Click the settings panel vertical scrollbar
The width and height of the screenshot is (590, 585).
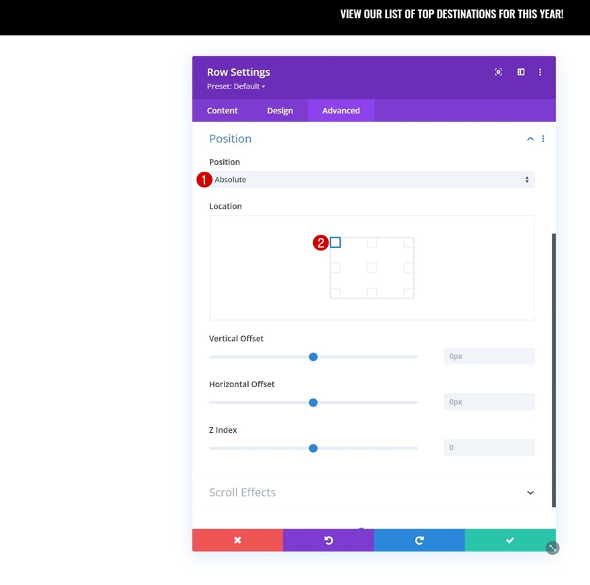(x=554, y=370)
